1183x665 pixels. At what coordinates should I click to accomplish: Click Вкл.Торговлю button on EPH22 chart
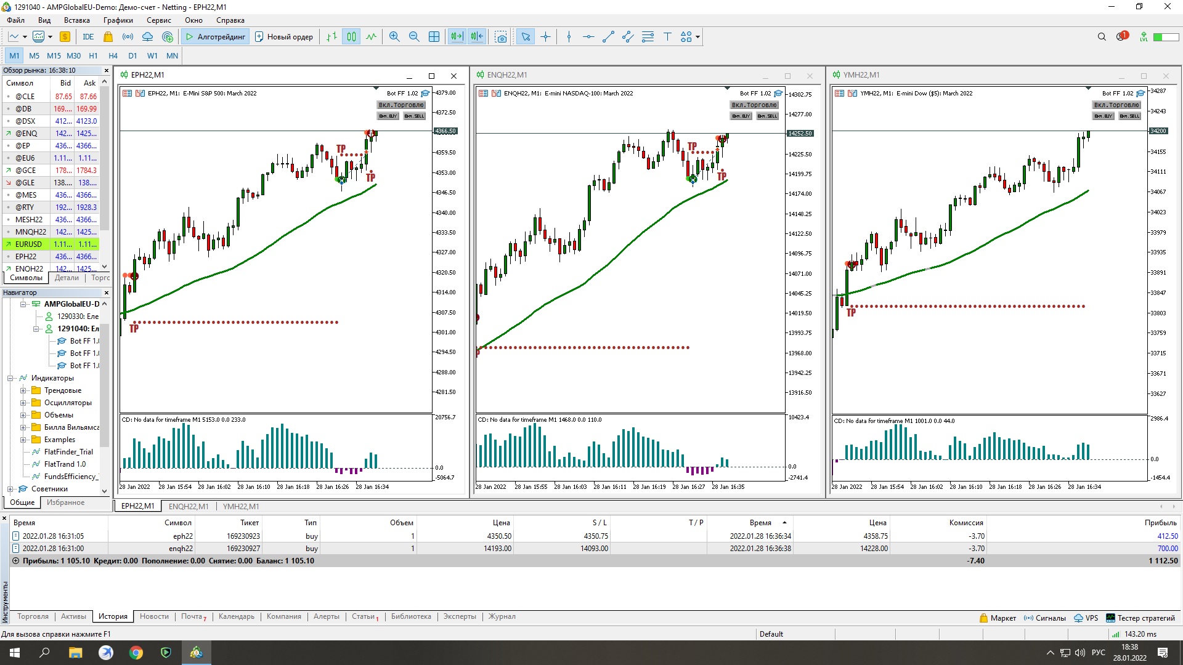point(401,105)
